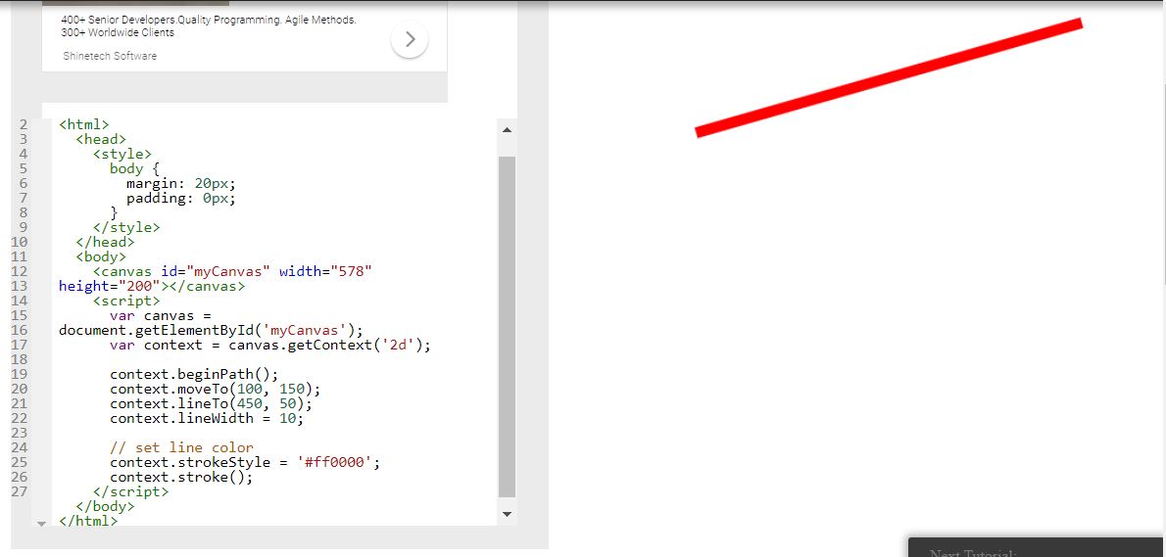The width and height of the screenshot is (1166, 557).
Task: Click the 'height="200"></canvas>' line
Action: point(152,286)
